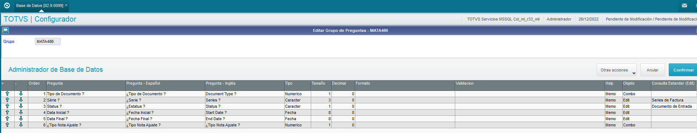Viewport: 697px width, 133px height.
Task: Select the Caracter Tipo cell in Série row
Action: click(298, 100)
